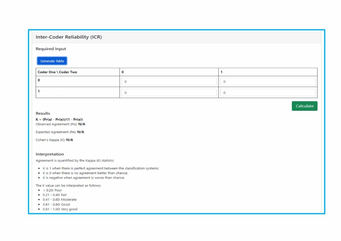
Task: Focus input for Coder One 0, Coder Two 0
Action: coord(169,82)
